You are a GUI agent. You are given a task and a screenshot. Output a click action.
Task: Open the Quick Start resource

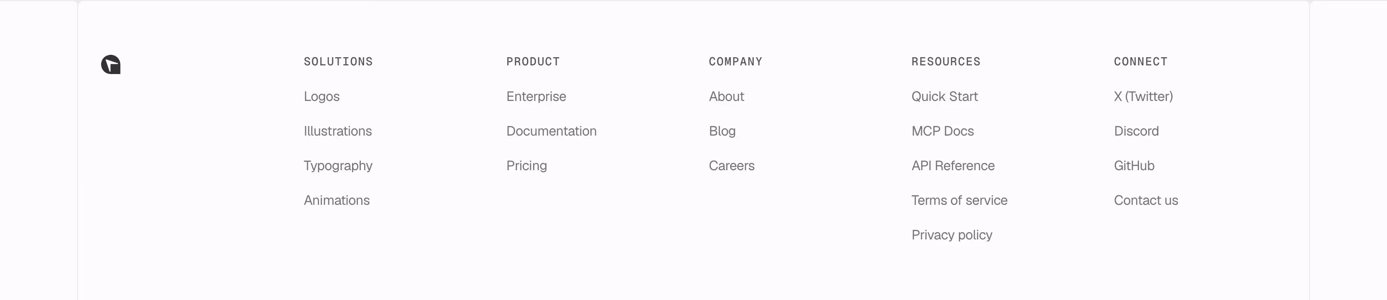click(944, 97)
